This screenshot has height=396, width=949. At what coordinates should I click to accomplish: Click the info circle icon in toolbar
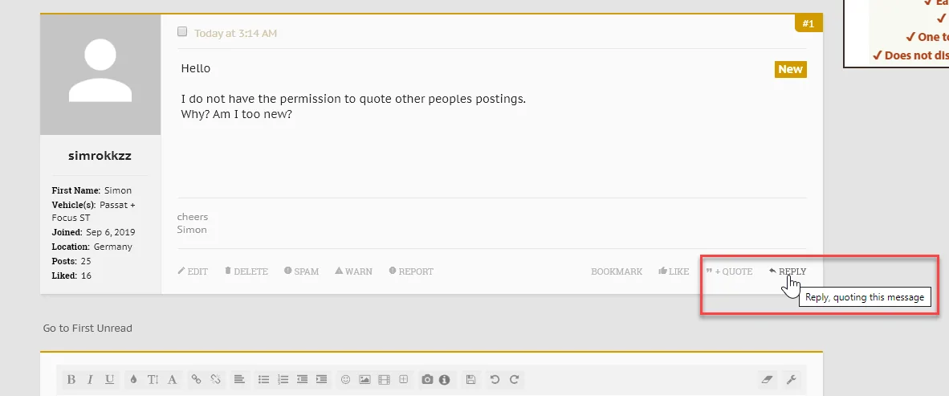[445, 380]
